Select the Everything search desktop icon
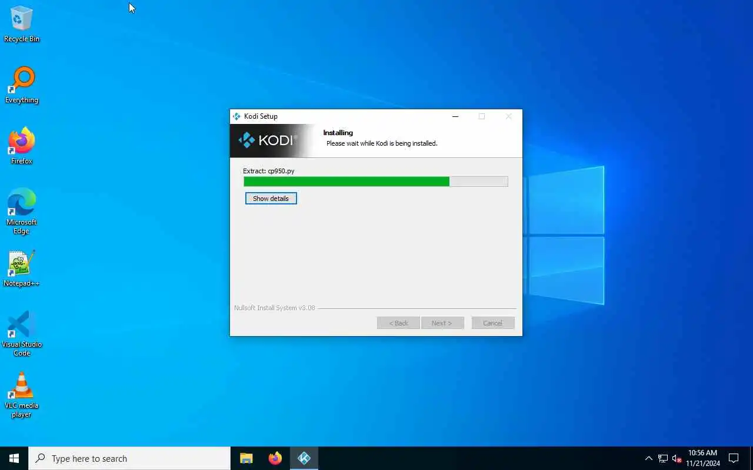The width and height of the screenshot is (753, 470). 22,86
